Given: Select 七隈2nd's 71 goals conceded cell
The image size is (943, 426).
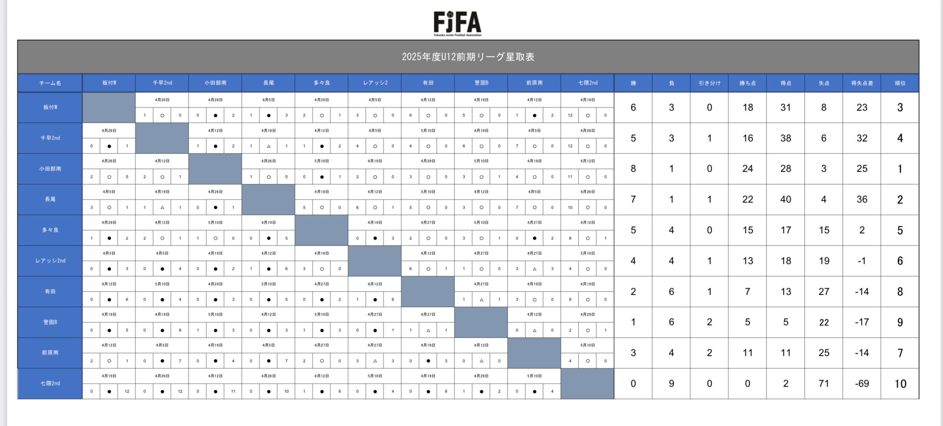Looking at the screenshot, I should (824, 383).
